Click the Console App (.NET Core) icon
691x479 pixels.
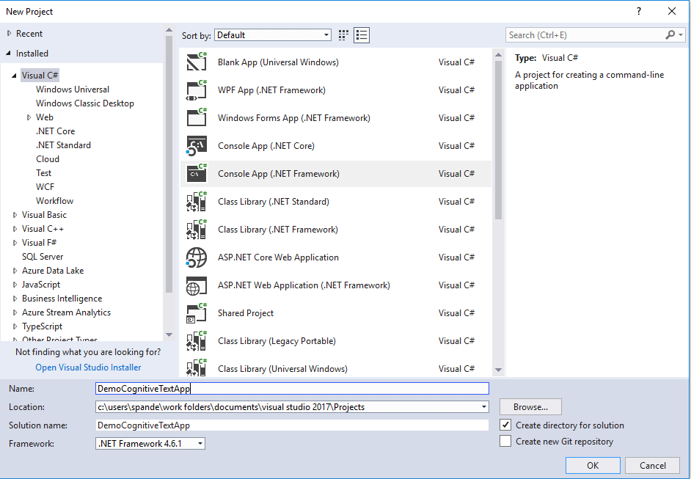tap(197, 146)
